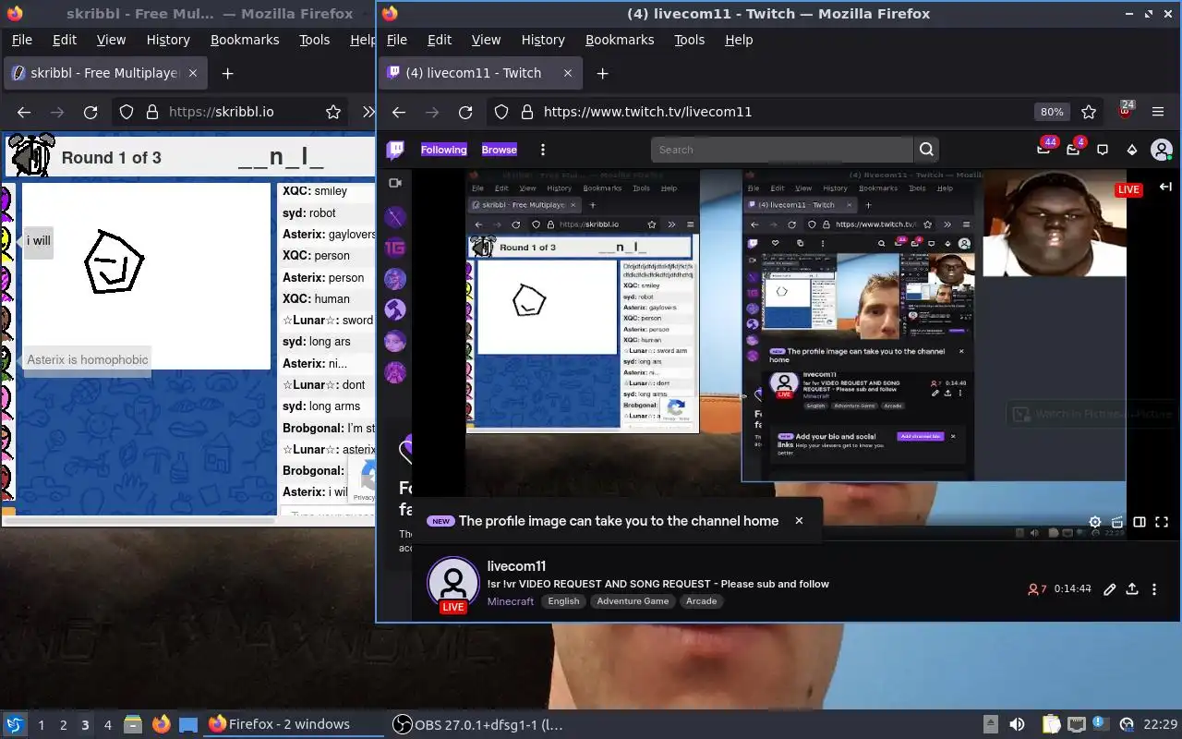Open Help menu in Twitch Firefox window
The height and width of the screenshot is (739, 1182).
point(739,40)
